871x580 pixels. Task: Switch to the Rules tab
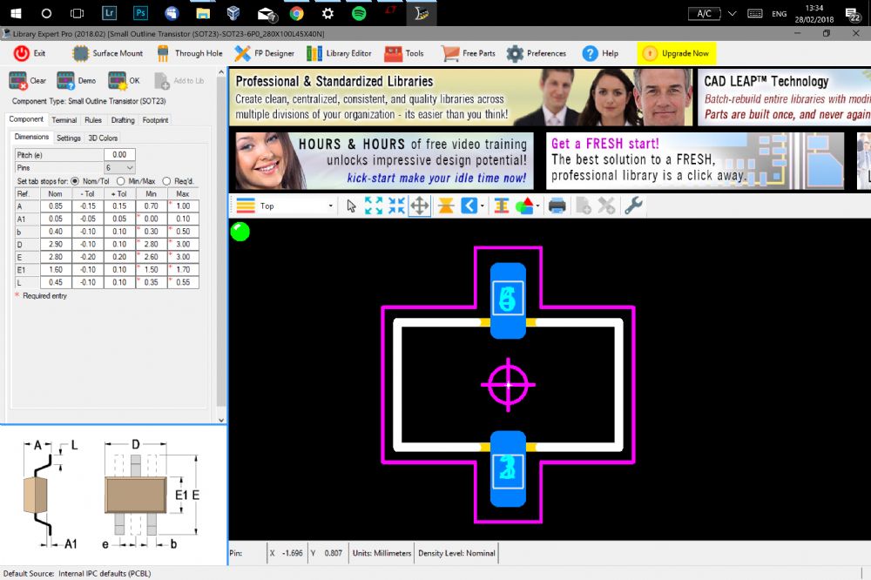point(93,120)
